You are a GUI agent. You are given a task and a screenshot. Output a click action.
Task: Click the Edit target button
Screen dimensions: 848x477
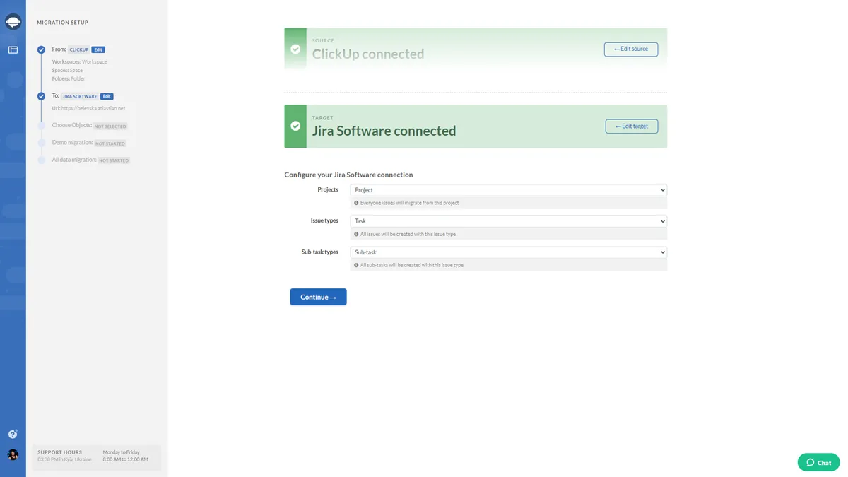(632, 126)
